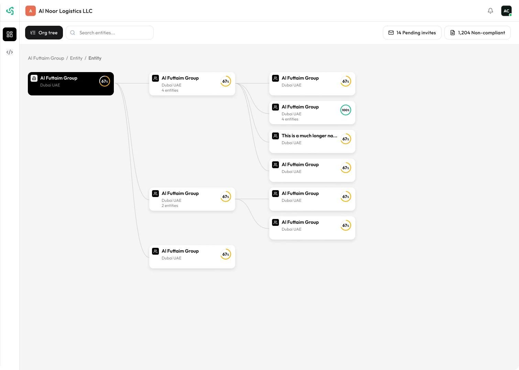This screenshot has width=519, height=370.
Task: Click the people icon on 2 entities card
Action: click(155, 194)
